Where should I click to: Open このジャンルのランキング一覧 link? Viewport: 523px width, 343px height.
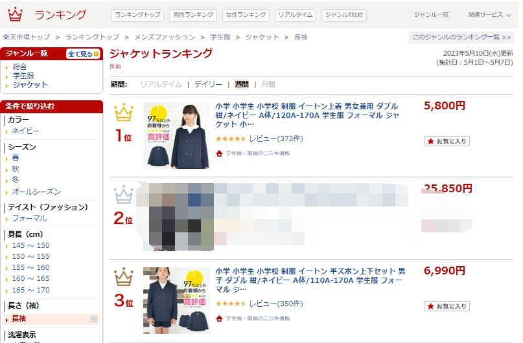click(x=461, y=38)
